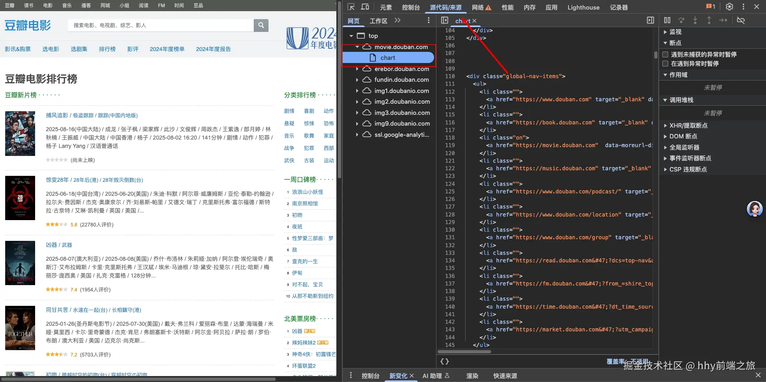Click the Douban movie search field

(161, 25)
